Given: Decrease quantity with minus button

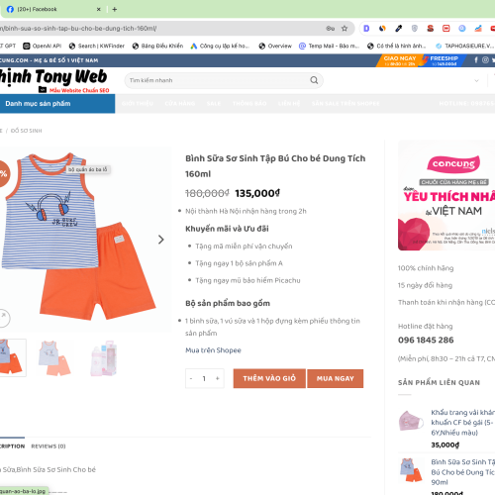Looking at the screenshot, I should pyautogui.click(x=191, y=378).
